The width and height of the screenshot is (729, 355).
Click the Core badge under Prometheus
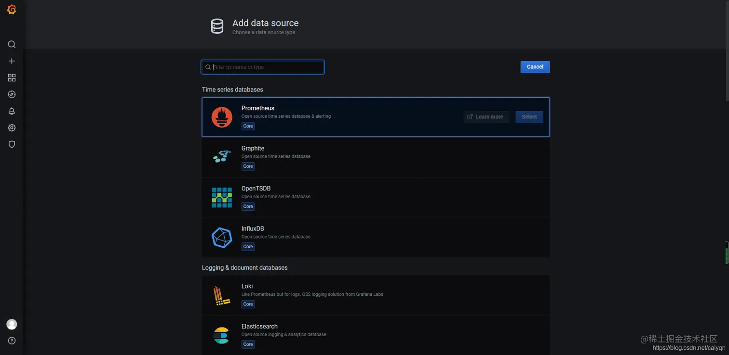[x=248, y=126]
